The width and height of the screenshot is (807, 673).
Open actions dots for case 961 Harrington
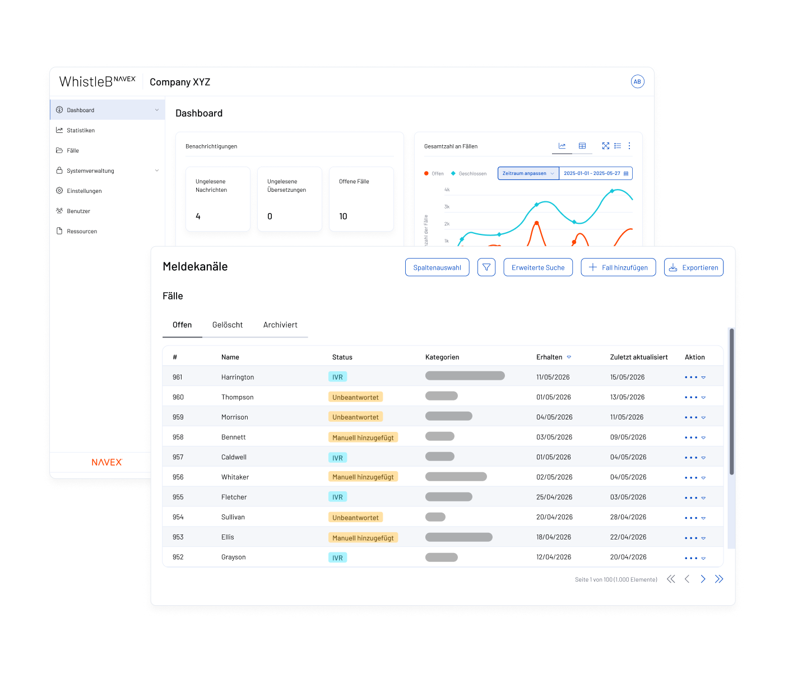[691, 377]
